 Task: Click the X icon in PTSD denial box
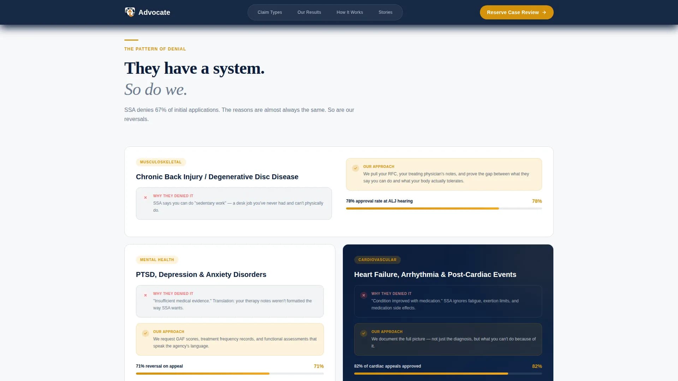coord(145,295)
